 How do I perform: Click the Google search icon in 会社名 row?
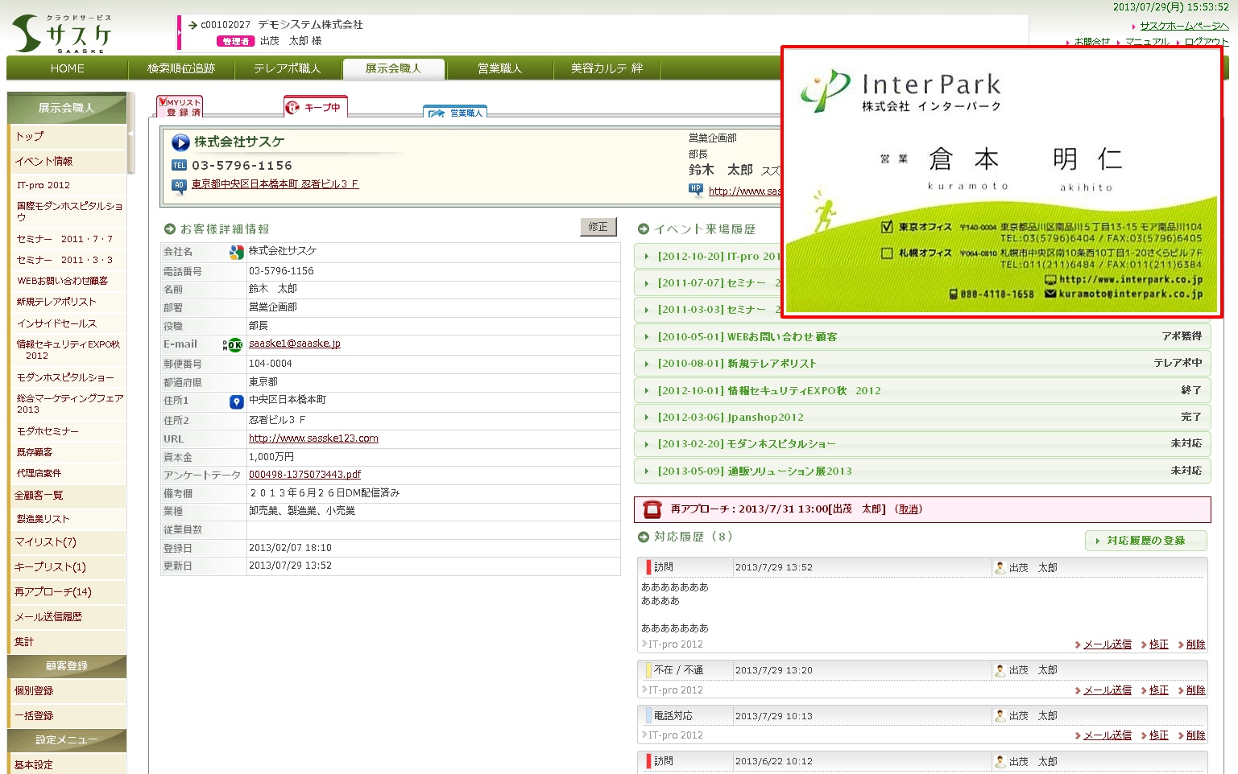tap(236, 253)
